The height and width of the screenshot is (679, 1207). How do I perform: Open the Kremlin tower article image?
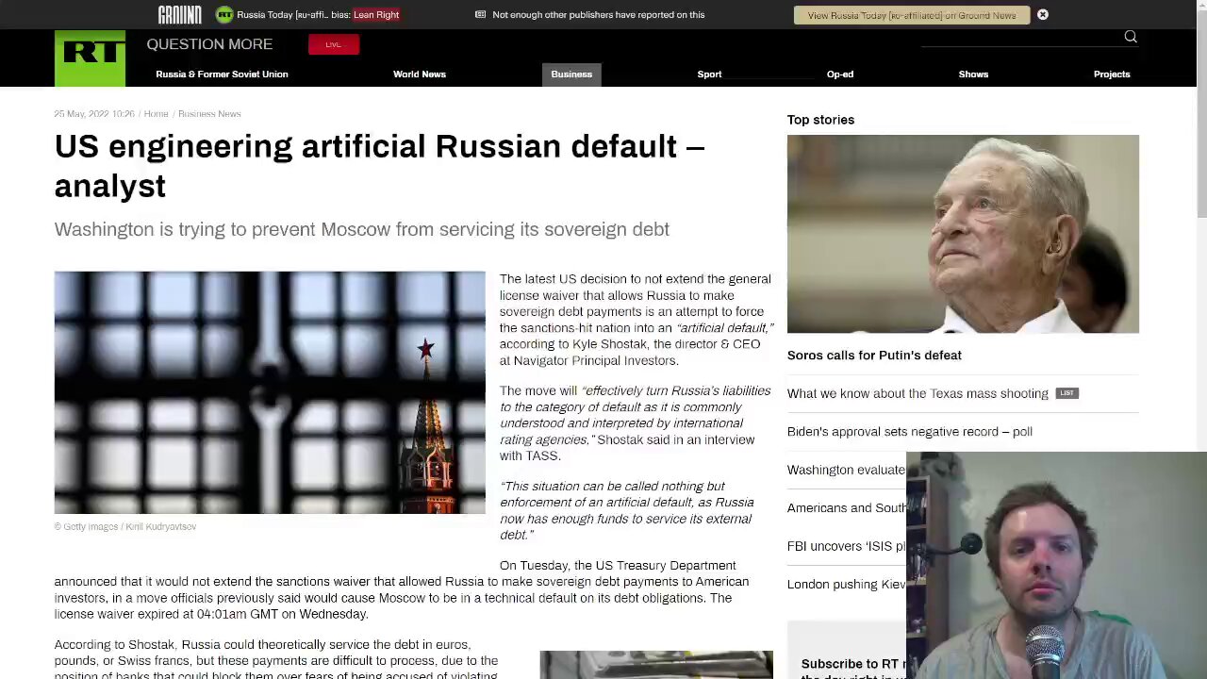270,392
